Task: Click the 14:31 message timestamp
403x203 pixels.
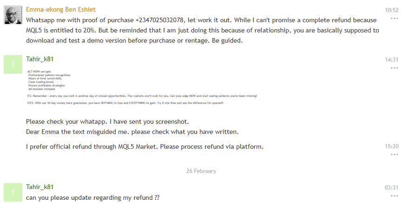Action: [392, 60]
